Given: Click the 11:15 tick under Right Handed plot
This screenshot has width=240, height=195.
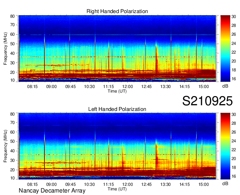Looking at the screenshot, I should [108, 87].
